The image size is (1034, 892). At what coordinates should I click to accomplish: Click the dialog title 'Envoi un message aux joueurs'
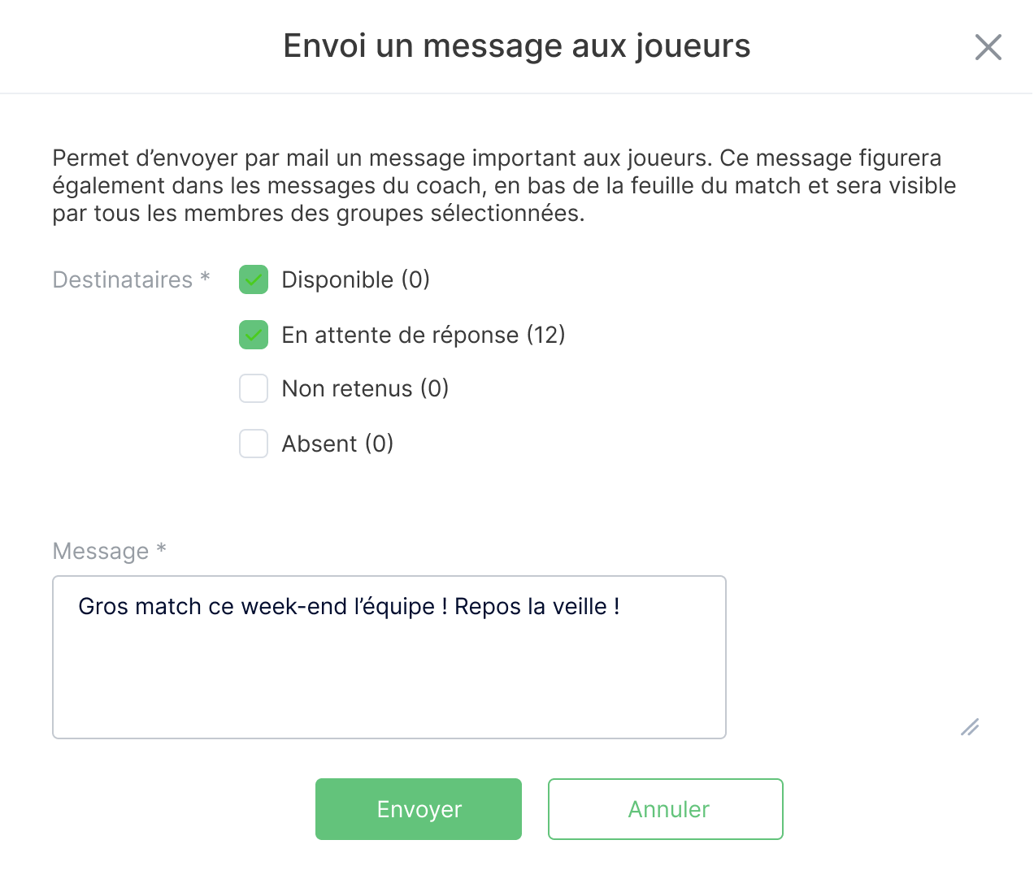tap(517, 46)
